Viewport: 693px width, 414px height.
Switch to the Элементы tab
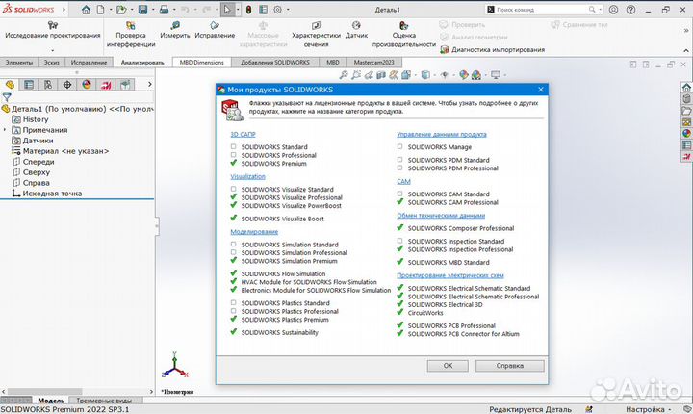(19, 63)
